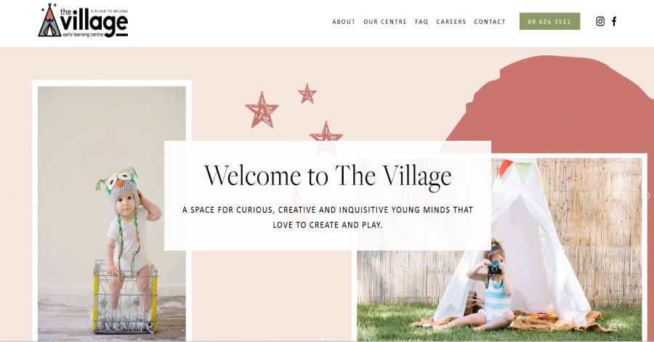Click the Welcome to The Village heading
Image resolution: width=654 pixels, height=342 pixels.
click(328, 176)
